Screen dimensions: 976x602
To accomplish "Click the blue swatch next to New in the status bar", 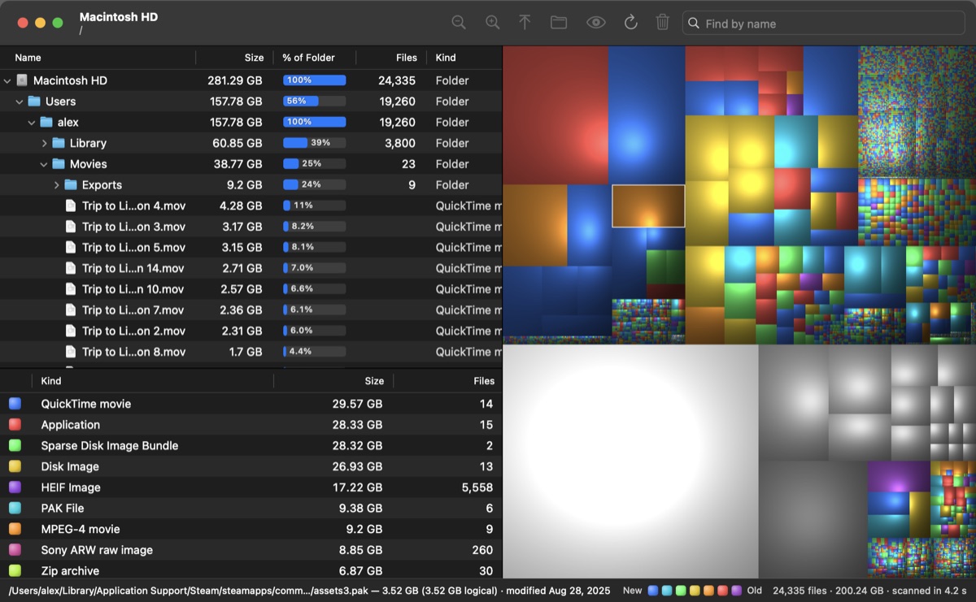I will 653,591.
